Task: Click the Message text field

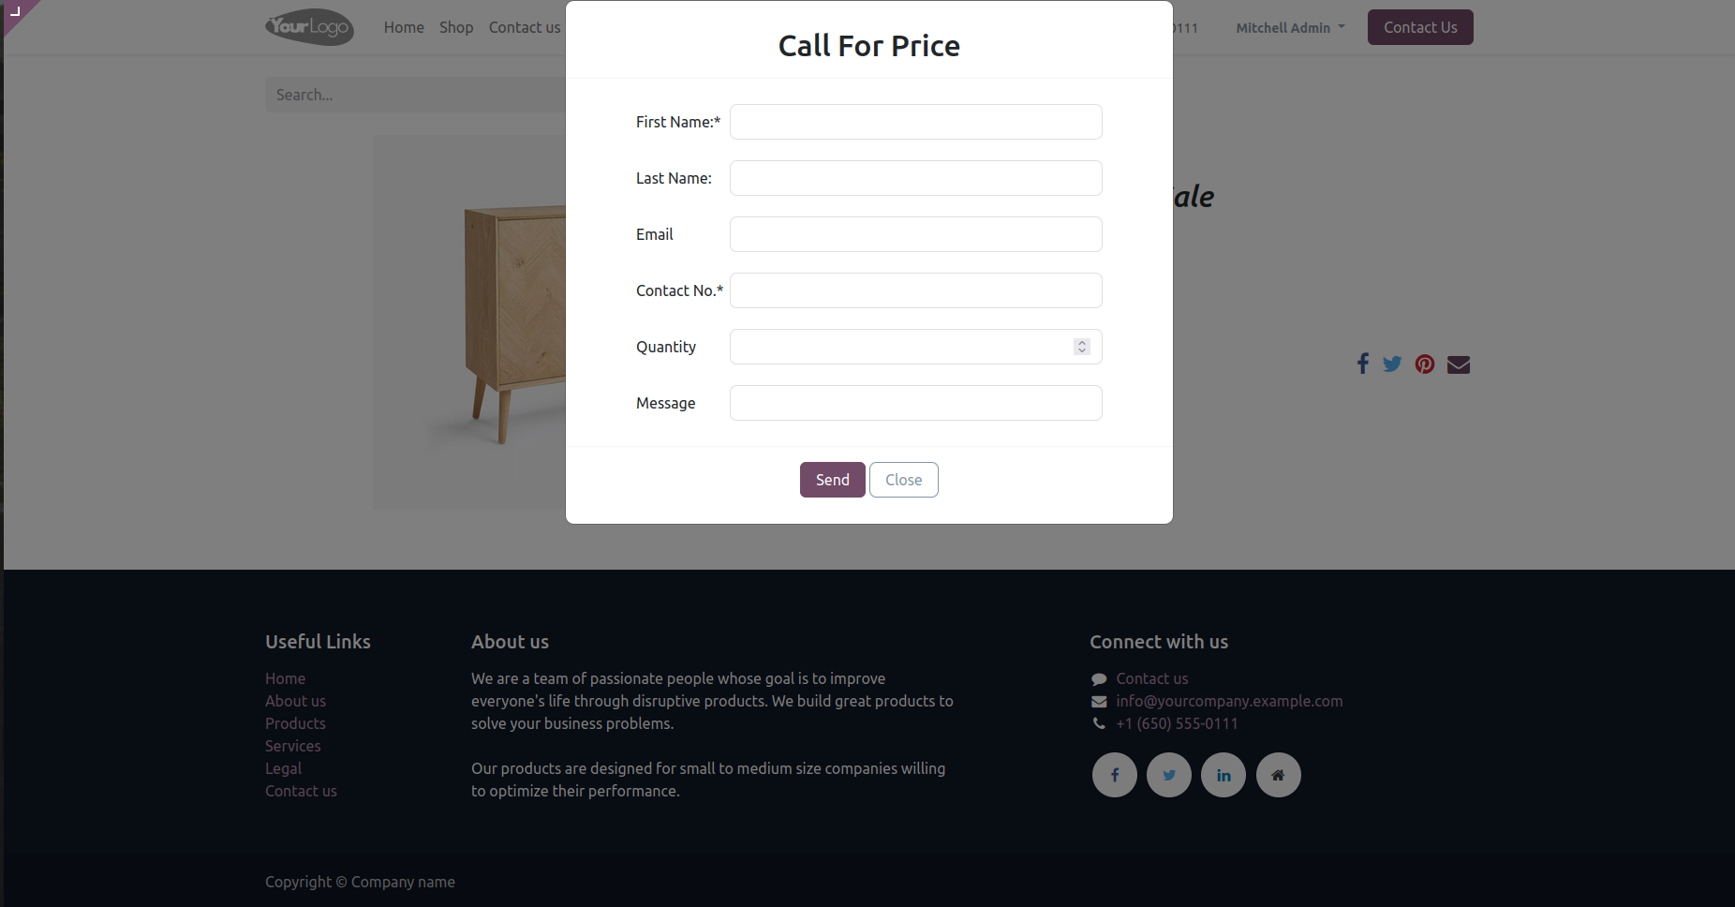Action: pyautogui.click(x=915, y=403)
